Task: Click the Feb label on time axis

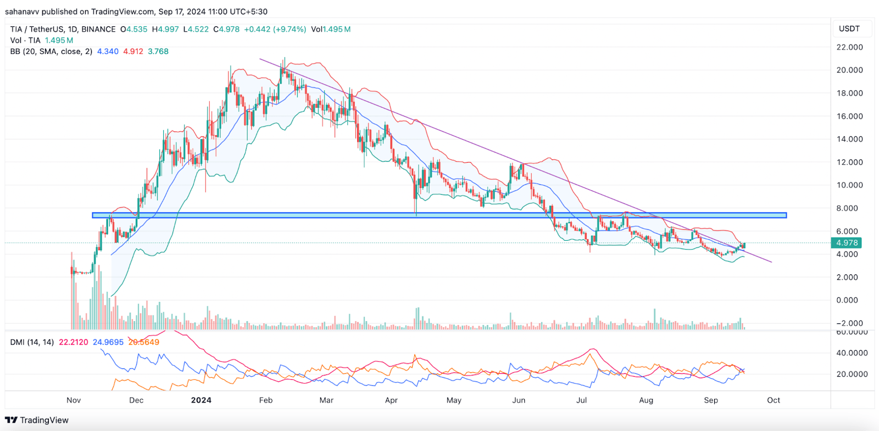Action: point(266,400)
